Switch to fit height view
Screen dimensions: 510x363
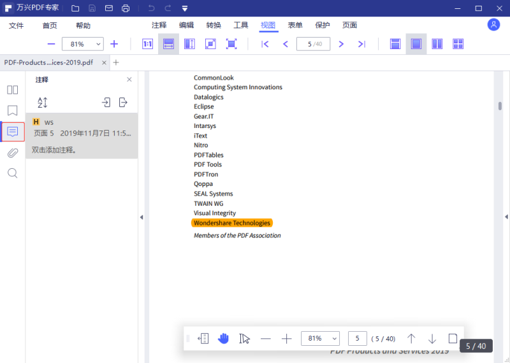point(189,44)
